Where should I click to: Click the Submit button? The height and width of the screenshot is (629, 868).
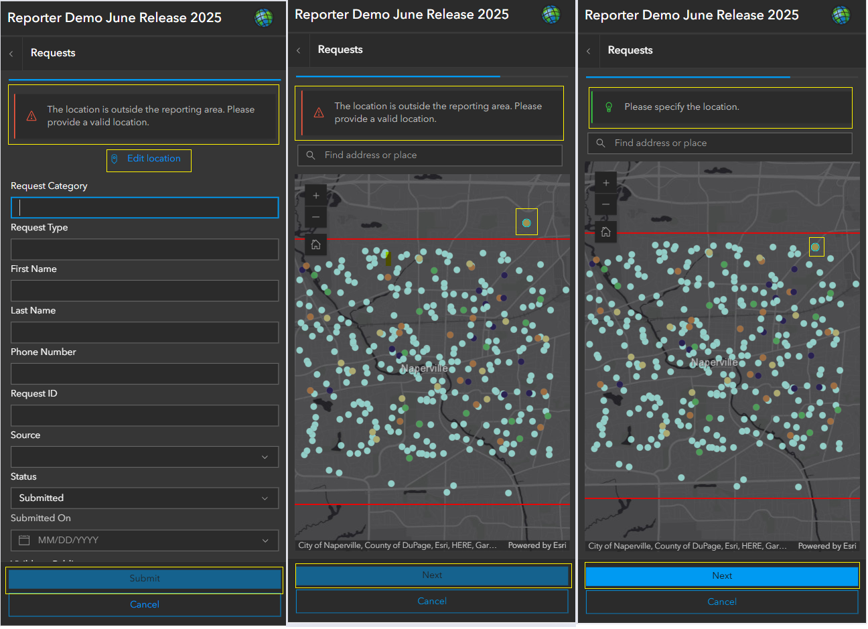point(145,579)
